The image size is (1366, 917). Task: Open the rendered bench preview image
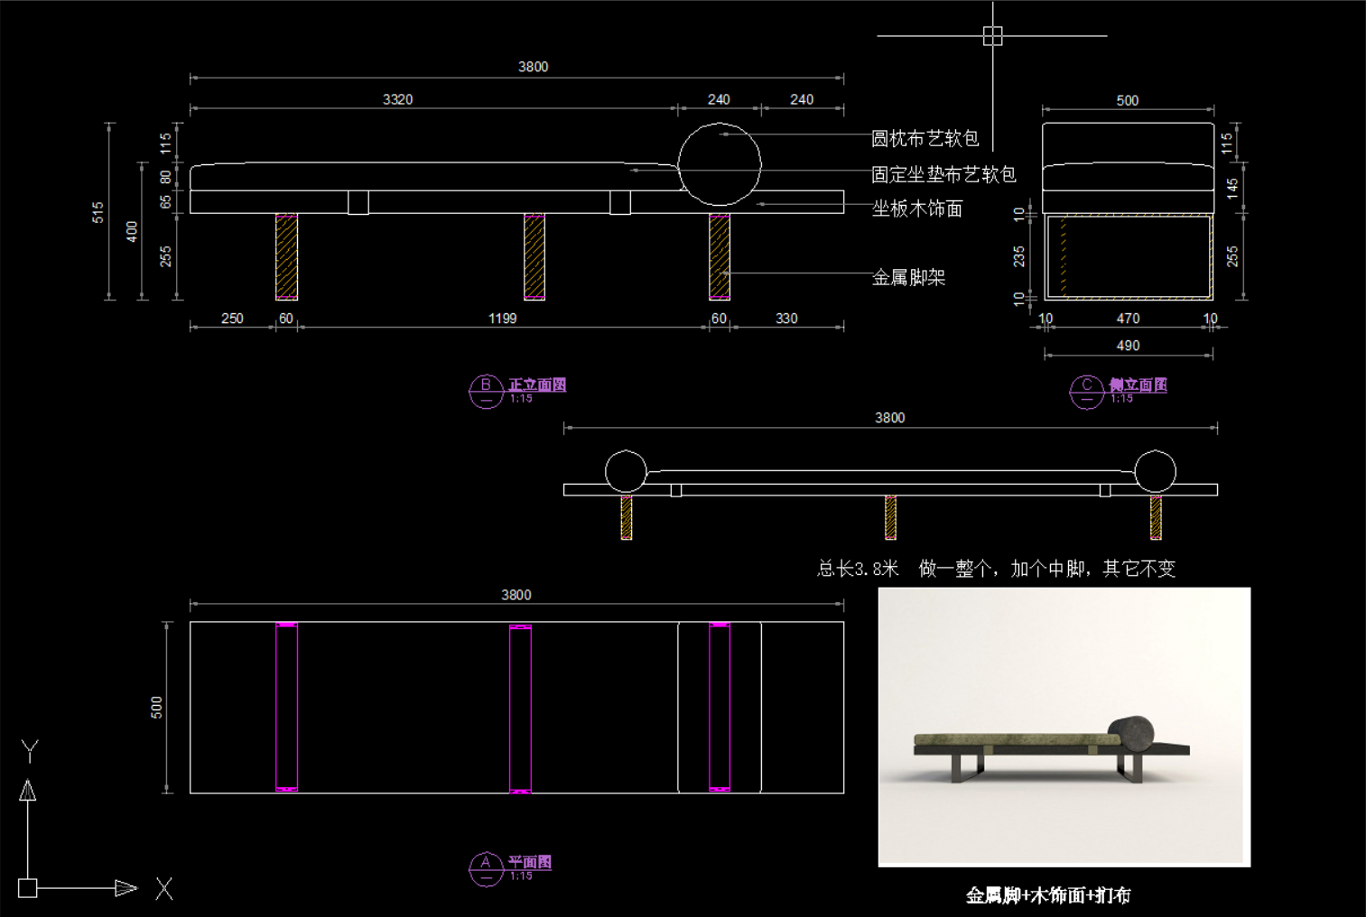pos(1064,727)
